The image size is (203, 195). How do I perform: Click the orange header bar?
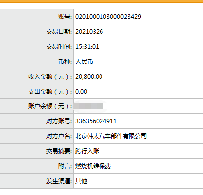point(101,1)
